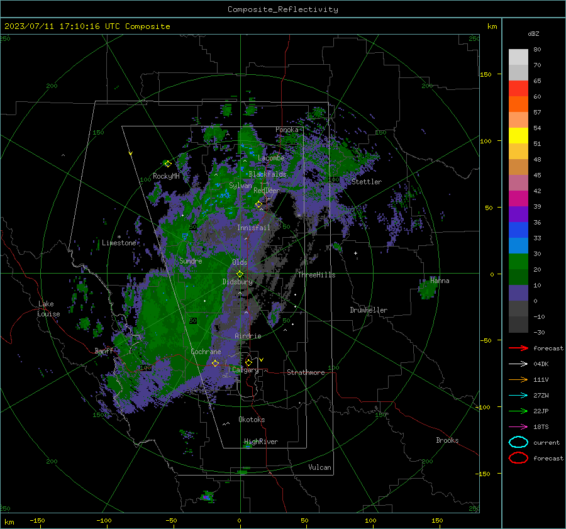This screenshot has width=566, height=529.
Task: Click the green storm cell beside Hanna
Action: point(427,289)
